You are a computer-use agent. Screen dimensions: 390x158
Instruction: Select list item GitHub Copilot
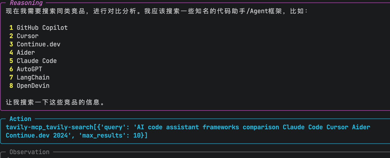42,28
